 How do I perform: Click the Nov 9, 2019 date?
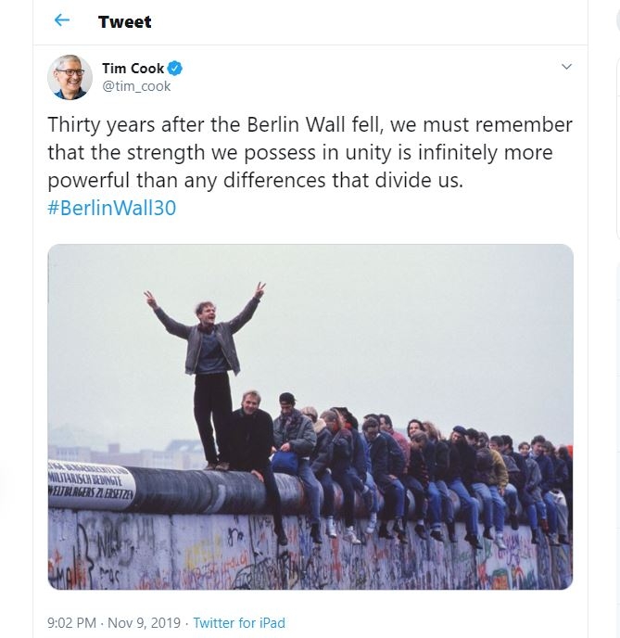pos(144,622)
